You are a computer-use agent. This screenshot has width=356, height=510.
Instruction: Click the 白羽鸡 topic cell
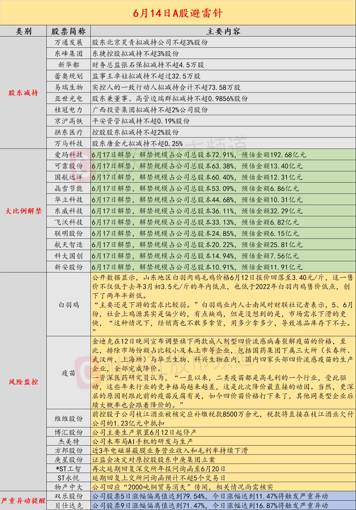point(69,305)
